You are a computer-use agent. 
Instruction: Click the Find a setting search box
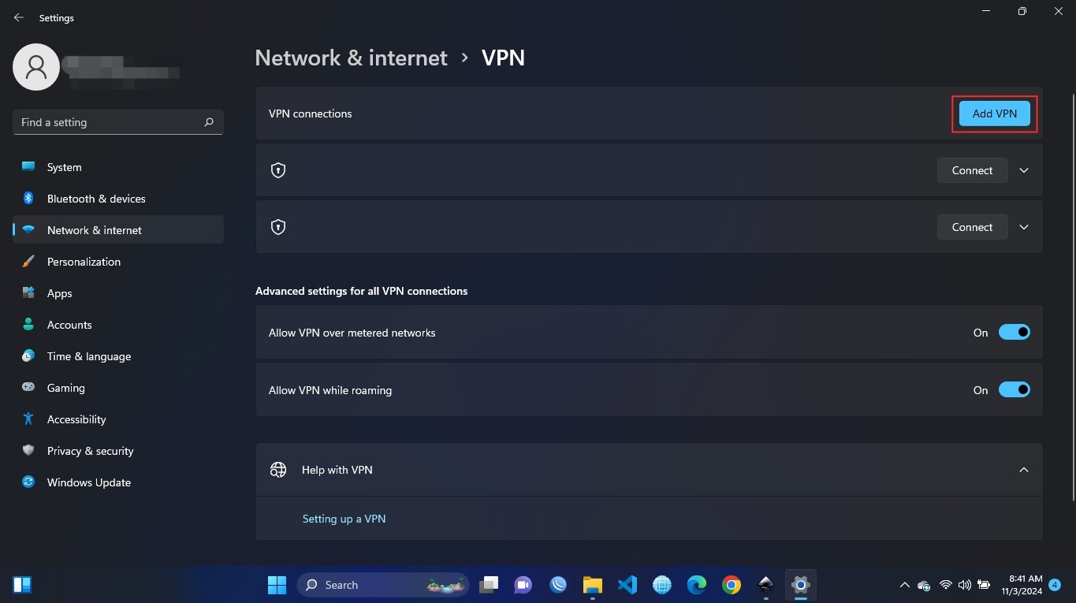point(110,122)
